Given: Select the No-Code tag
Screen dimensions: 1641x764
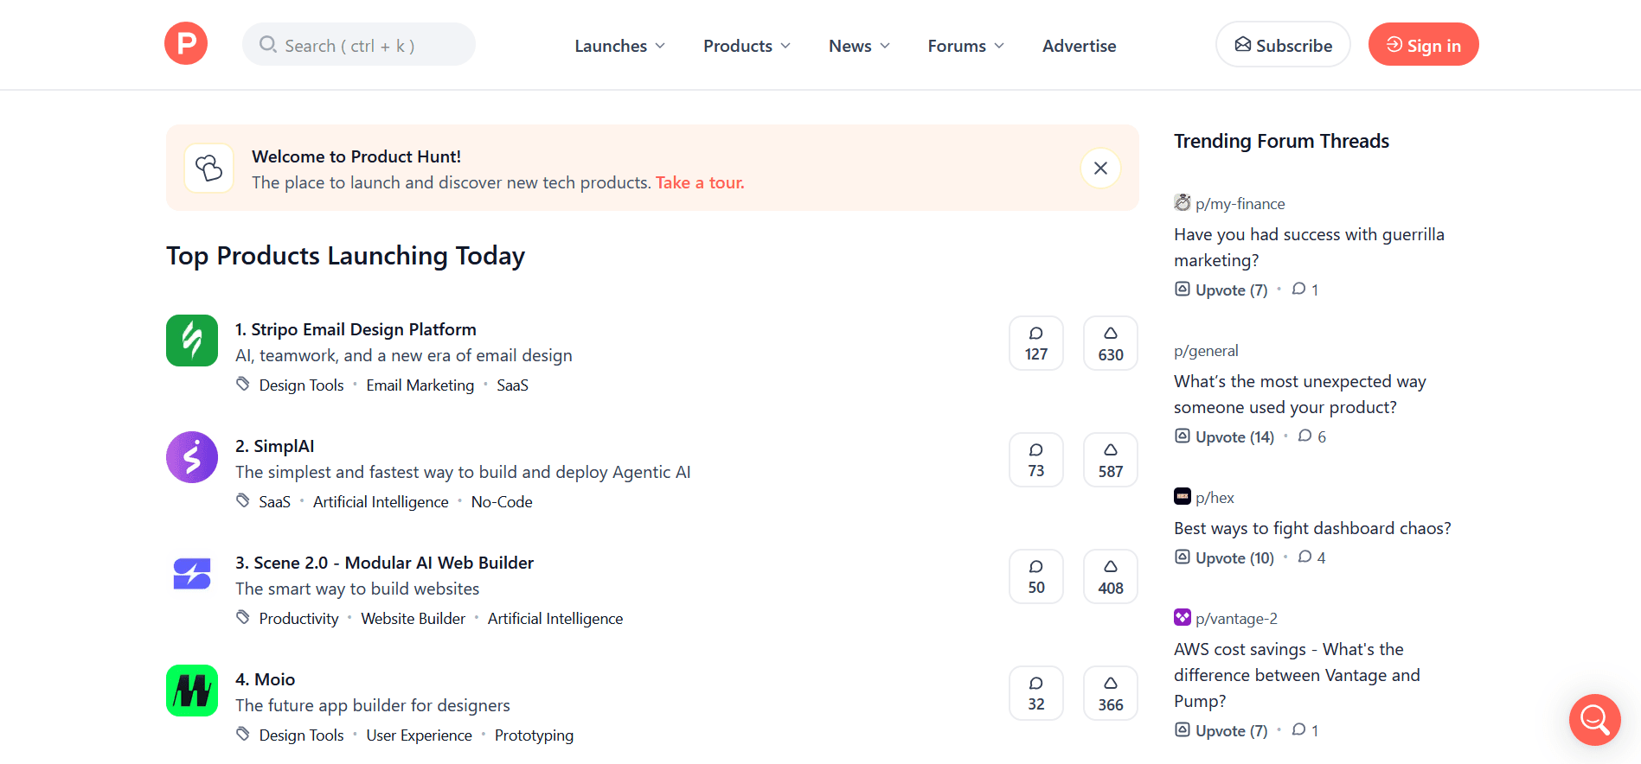Looking at the screenshot, I should [x=502, y=502].
